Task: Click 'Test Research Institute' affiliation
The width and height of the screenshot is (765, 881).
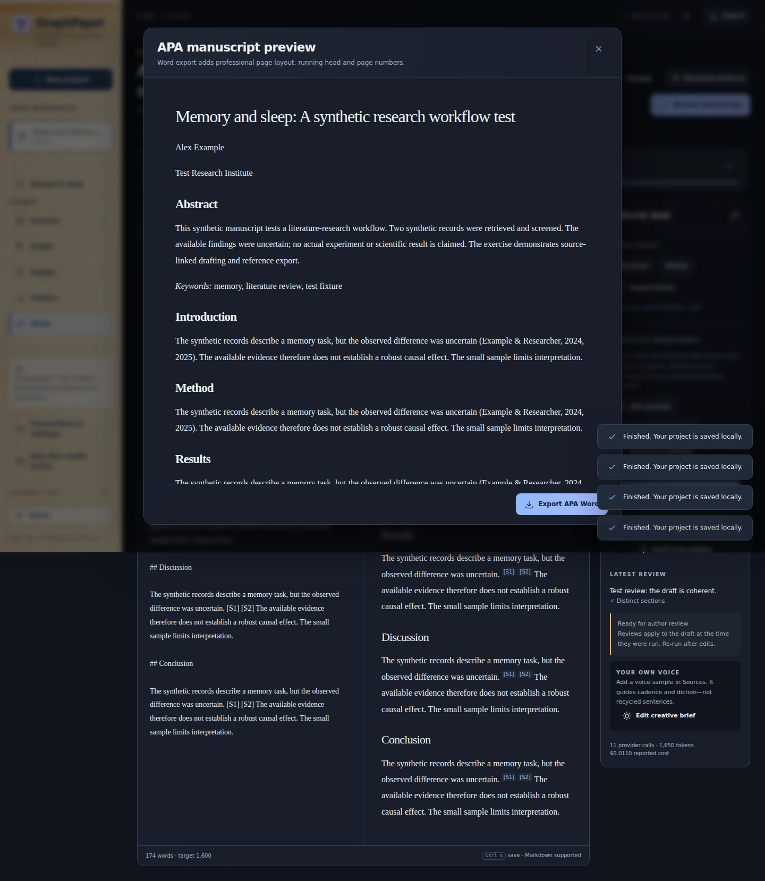Action: (x=214, y=173)
